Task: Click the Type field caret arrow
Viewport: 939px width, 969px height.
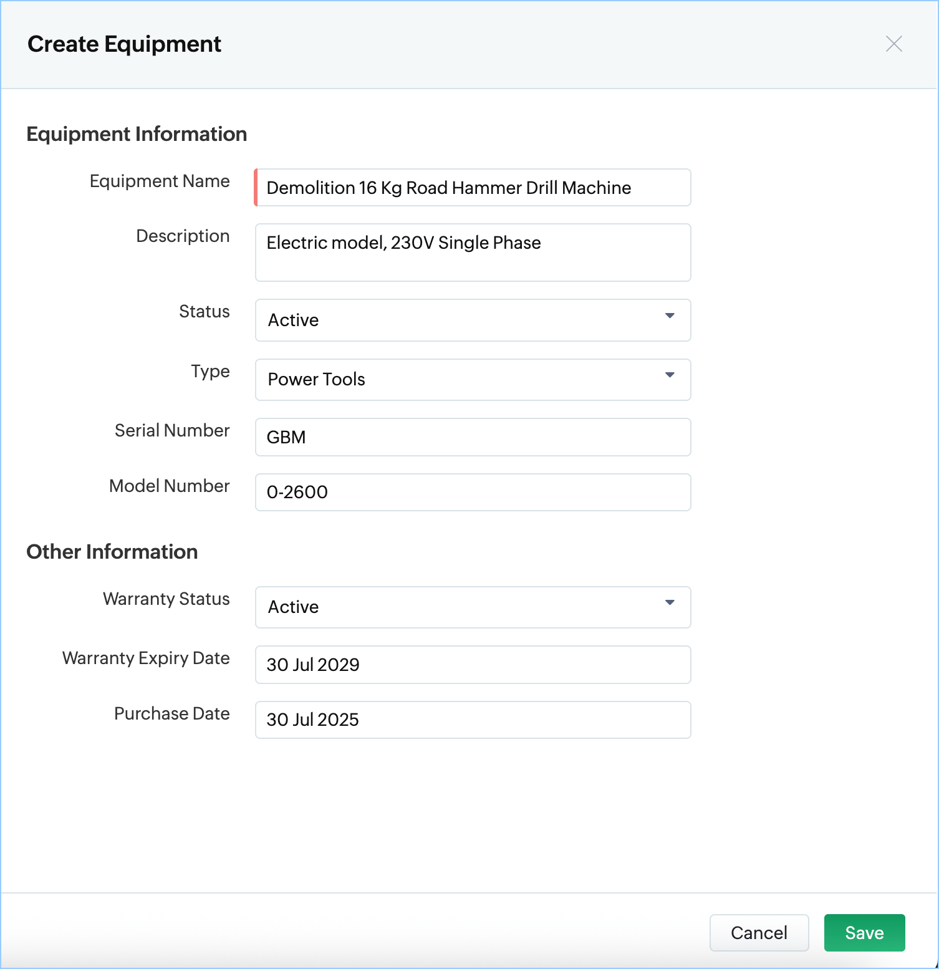Action: [x=670, y=375]
